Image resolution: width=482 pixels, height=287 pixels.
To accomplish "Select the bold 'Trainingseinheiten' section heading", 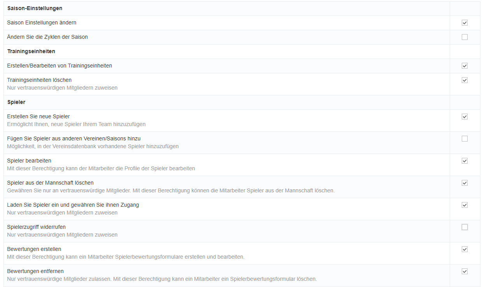I will click(31, 51).
